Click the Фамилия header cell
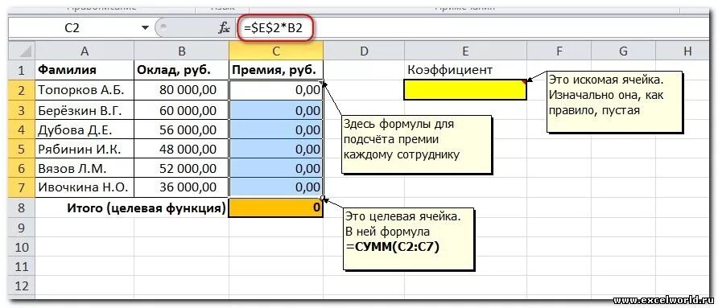The width and height of the screenshot is (718, 308). [x=85, y=70]
